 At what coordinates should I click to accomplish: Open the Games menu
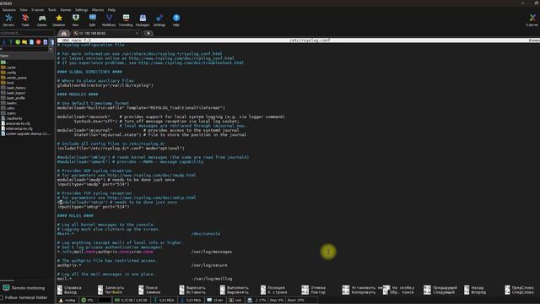pos(66,10)
